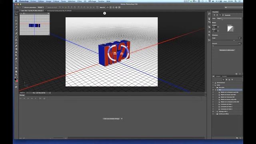Select the Type tool
Image resolution: width=256 pixels, height=144 pixels.
coord(16,62)
